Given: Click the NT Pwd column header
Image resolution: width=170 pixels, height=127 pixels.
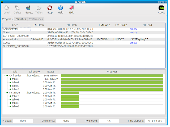Looking at the screenshot, I should pyautogui.click(x=147, y=25).
